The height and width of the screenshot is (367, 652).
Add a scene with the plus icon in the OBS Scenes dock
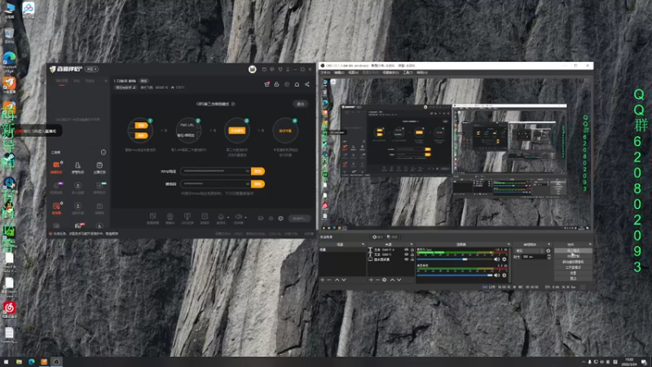point(322,280)
